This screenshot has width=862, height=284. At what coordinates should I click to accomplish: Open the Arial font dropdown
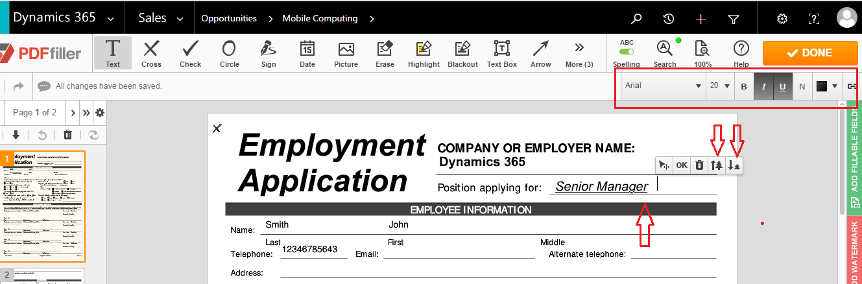(x=663, y=86)
